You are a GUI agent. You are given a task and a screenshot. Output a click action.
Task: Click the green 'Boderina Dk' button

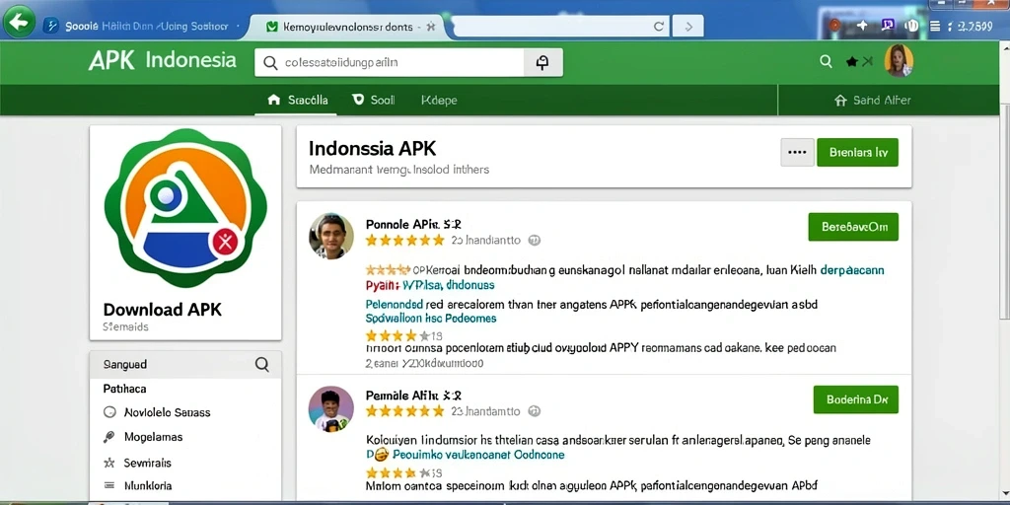(x=856, y=399)
